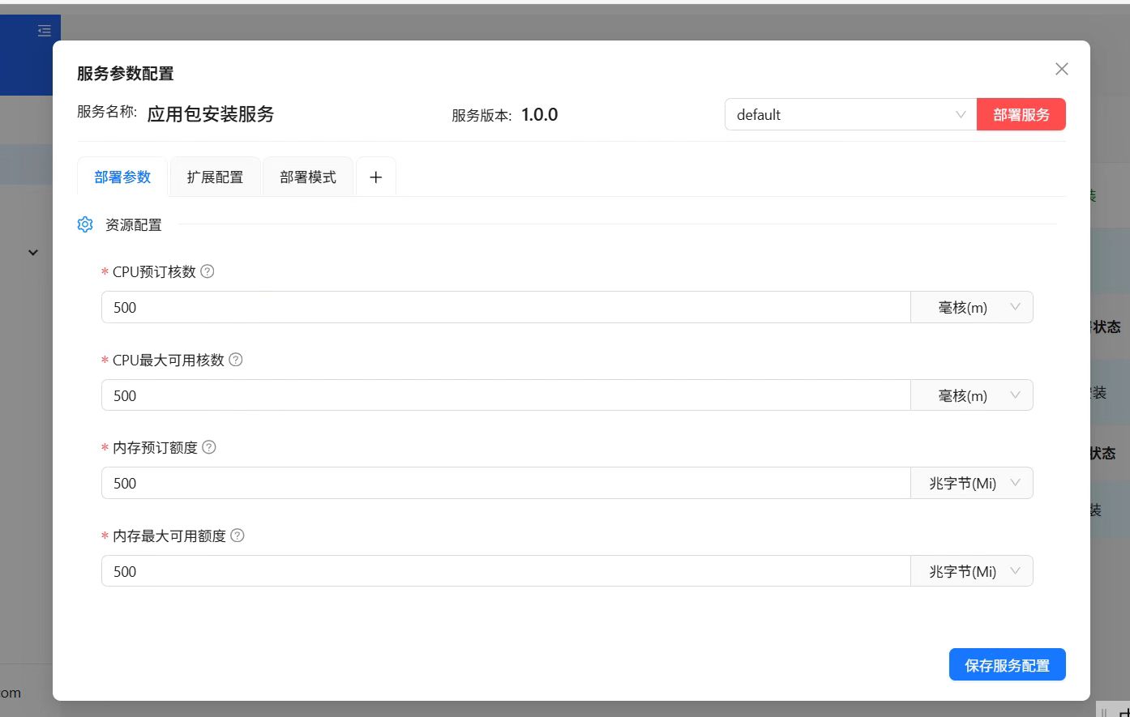This screenshot has height=717, width=1130.
Task: Open unit dropdown for CPU预订核数
Action: (972, 307)
